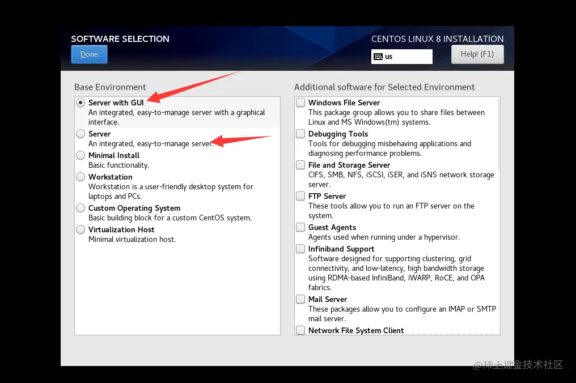
Task: Click the additional software list scrollbar
Action: (498, 134)
